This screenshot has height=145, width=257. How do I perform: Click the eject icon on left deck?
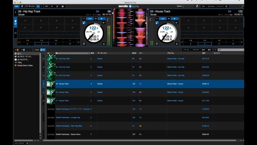104,44
